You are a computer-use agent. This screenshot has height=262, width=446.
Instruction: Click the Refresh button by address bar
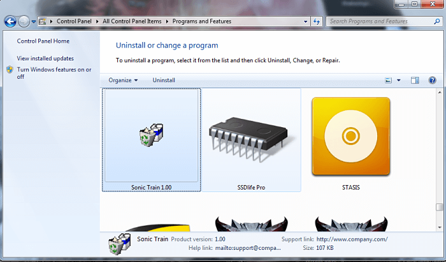317,22
